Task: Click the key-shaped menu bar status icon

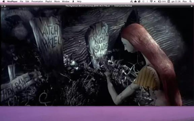Action: point(132,1)
